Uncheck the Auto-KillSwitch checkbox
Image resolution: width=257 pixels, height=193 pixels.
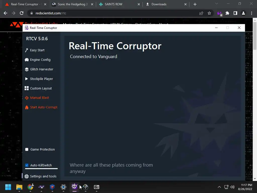point(27,165)
